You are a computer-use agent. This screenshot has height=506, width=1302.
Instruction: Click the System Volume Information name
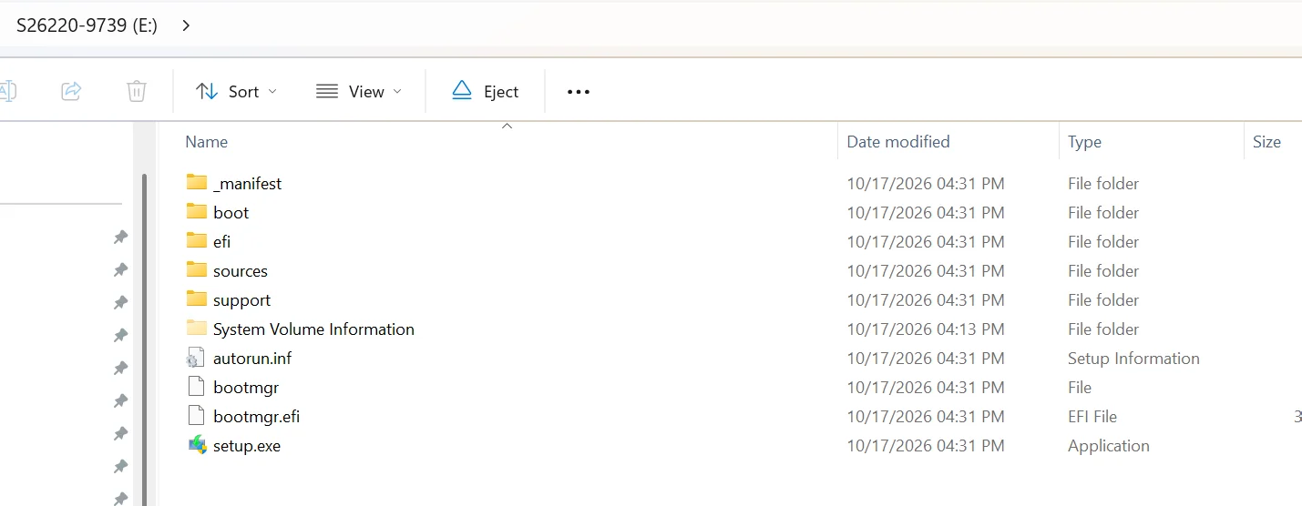click(x=313, y=329)
